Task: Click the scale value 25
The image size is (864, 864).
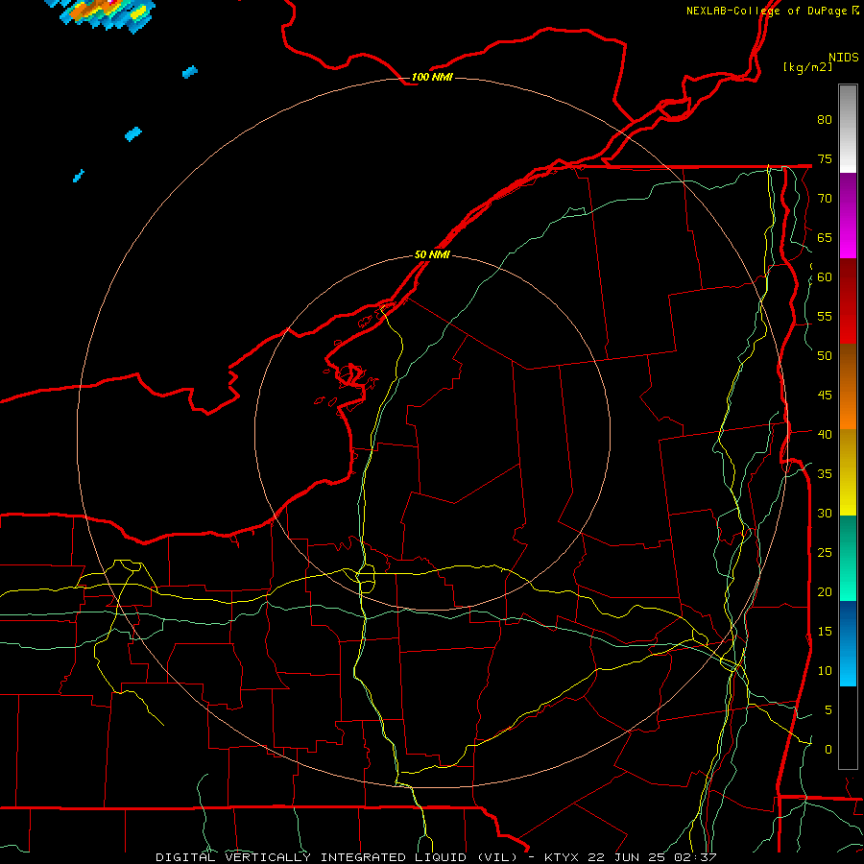Action: (825, 553)
